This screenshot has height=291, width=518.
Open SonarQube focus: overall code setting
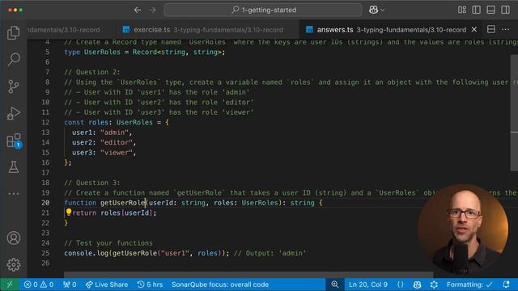pyautogui.click(x=220, y=285)
